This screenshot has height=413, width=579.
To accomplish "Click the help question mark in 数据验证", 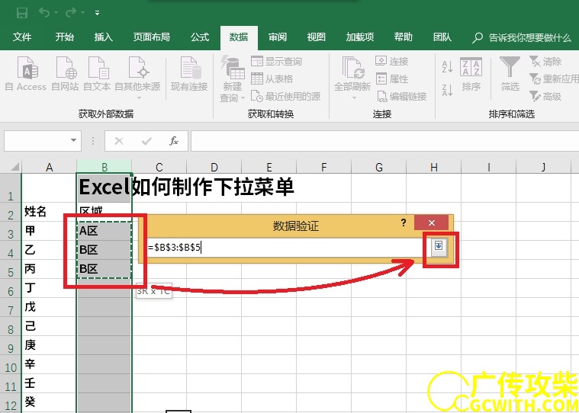I will (x=404, y=223).
